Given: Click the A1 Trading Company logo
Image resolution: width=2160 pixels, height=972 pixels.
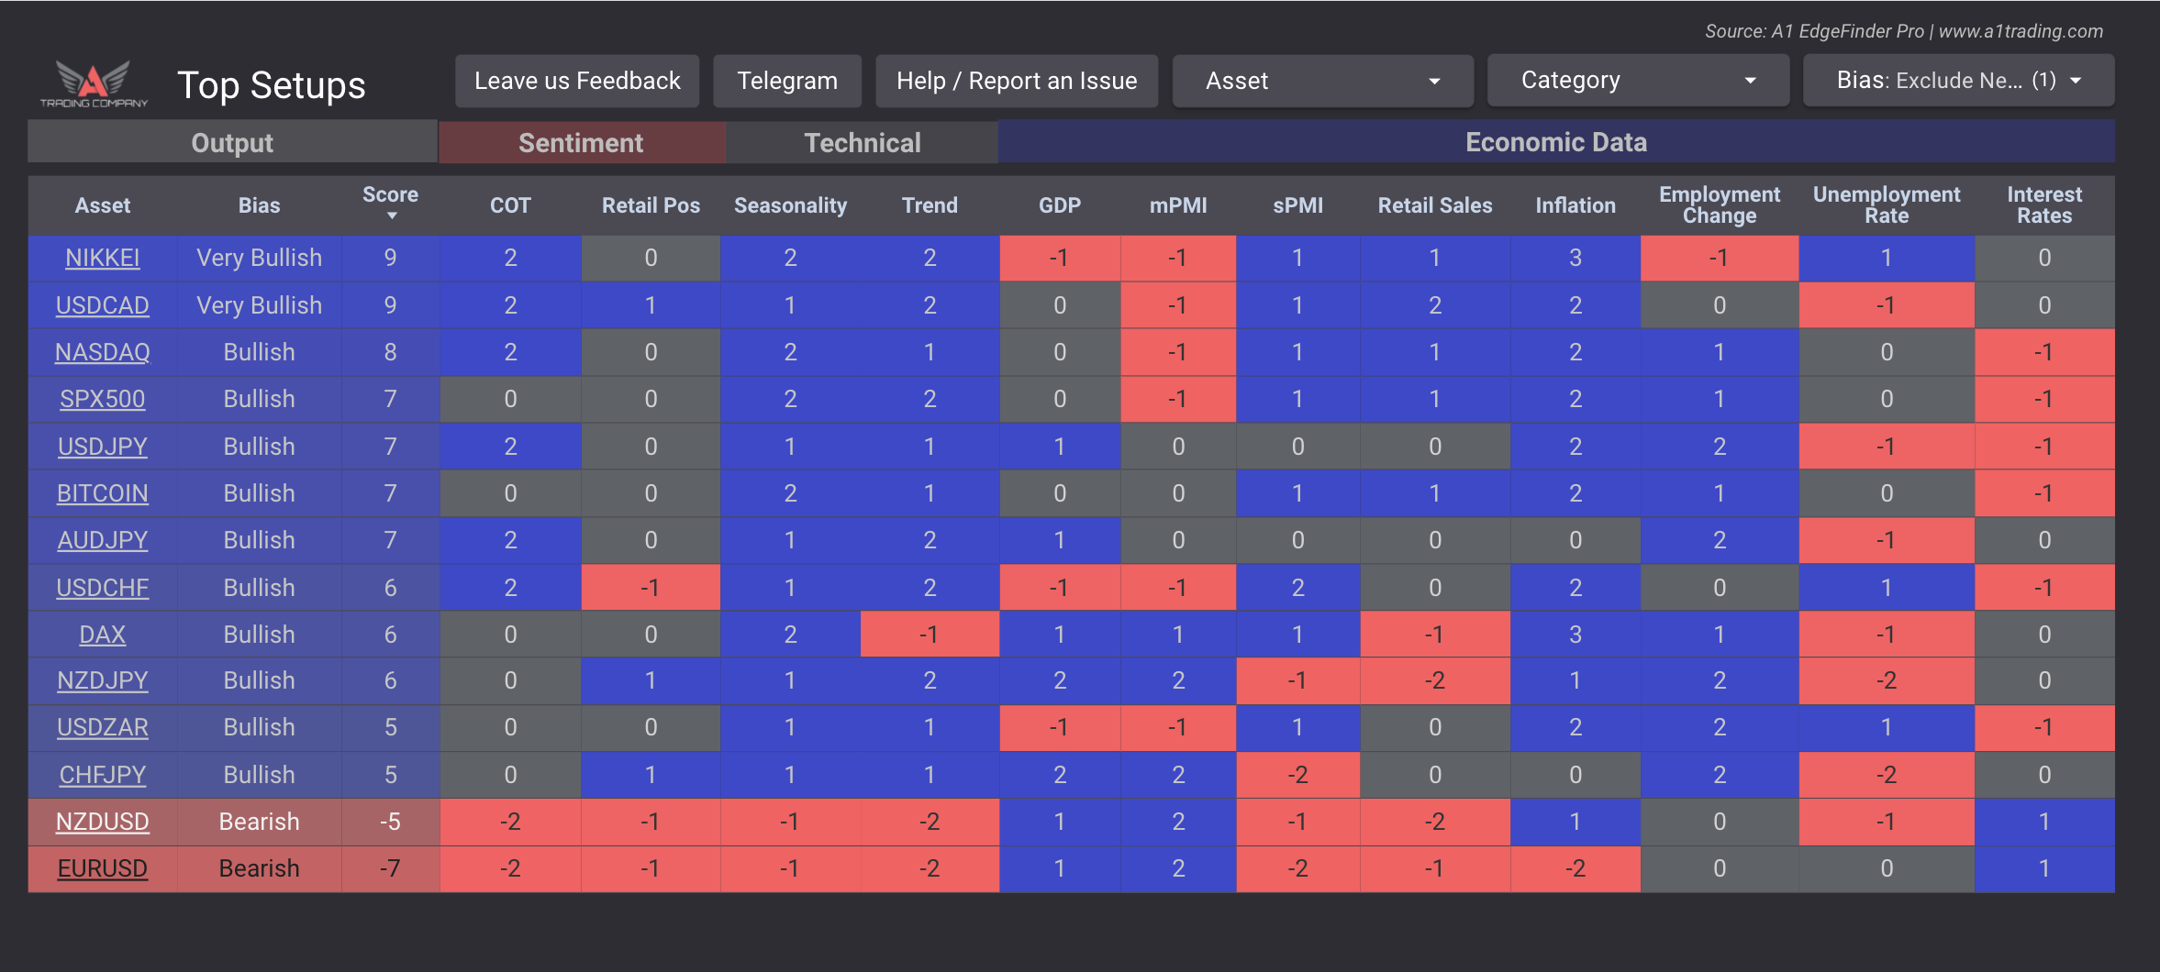Looking at the screenshot, I should [94, 83].
